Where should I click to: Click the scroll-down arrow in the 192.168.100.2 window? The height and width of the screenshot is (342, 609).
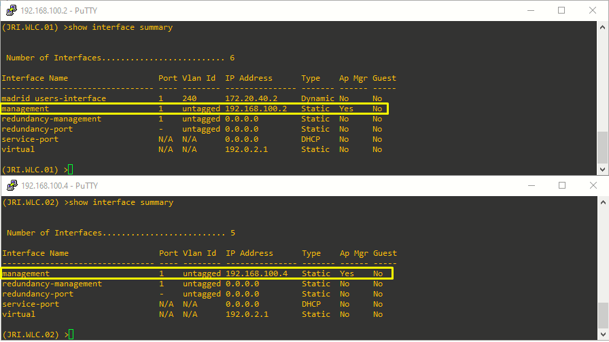click(602, 169)
